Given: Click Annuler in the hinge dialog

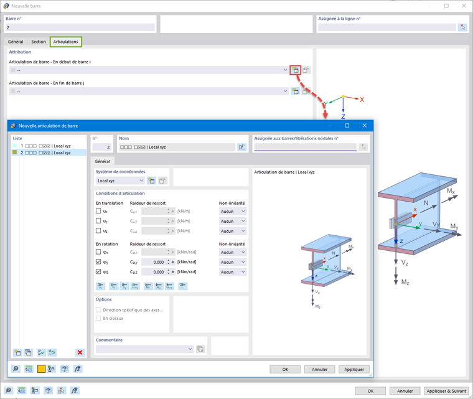Looking at the screenshot, I should [x=319, y=369].
